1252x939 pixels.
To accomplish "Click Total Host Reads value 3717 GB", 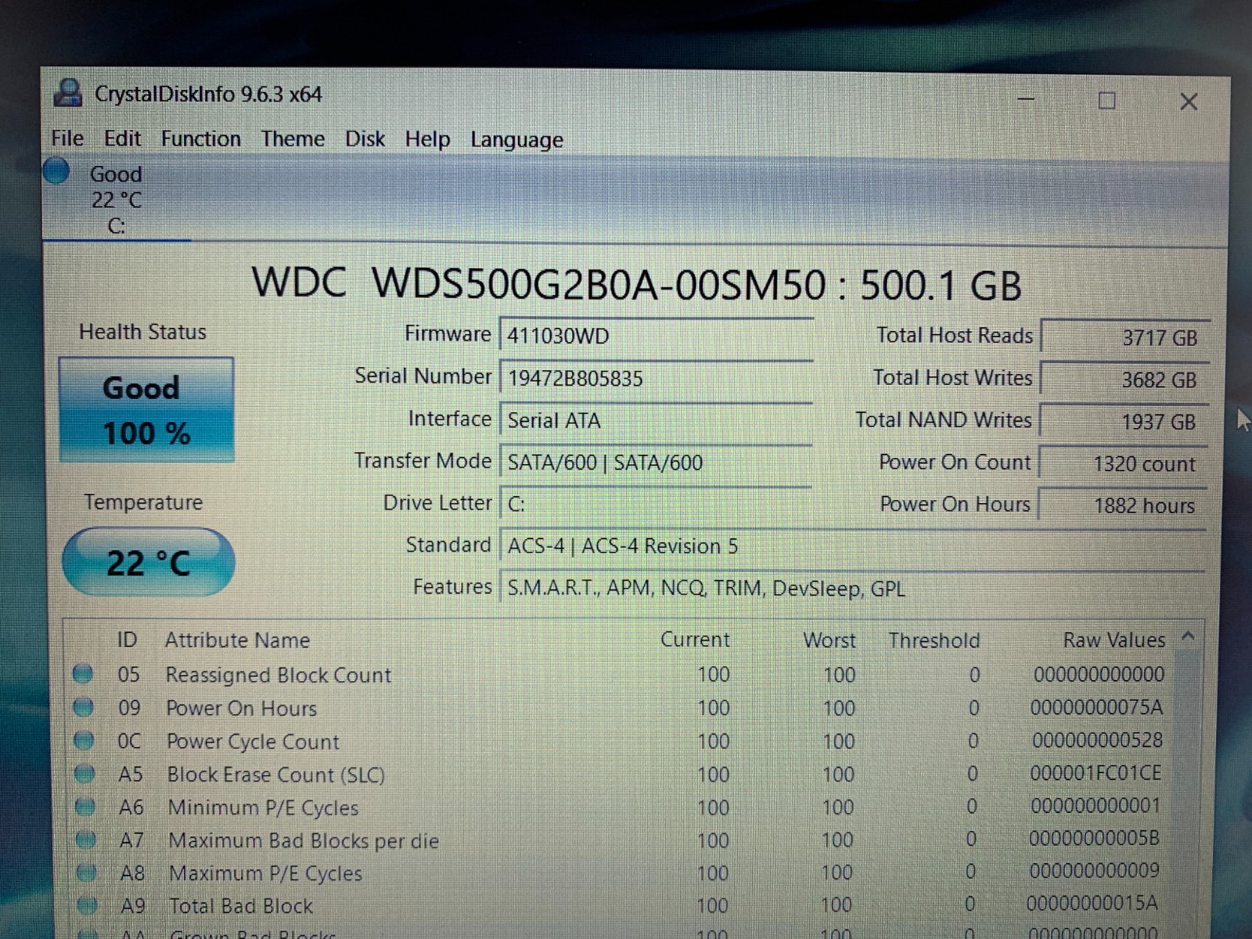I will 1124,338.
